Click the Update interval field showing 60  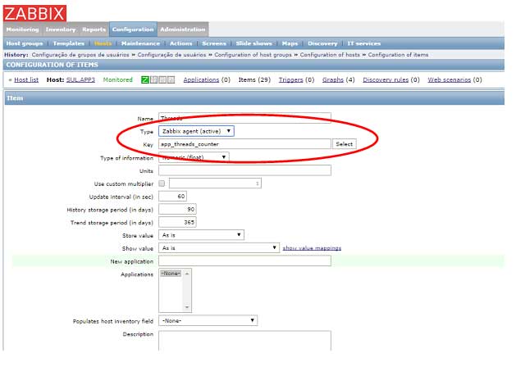coord(173,197)
